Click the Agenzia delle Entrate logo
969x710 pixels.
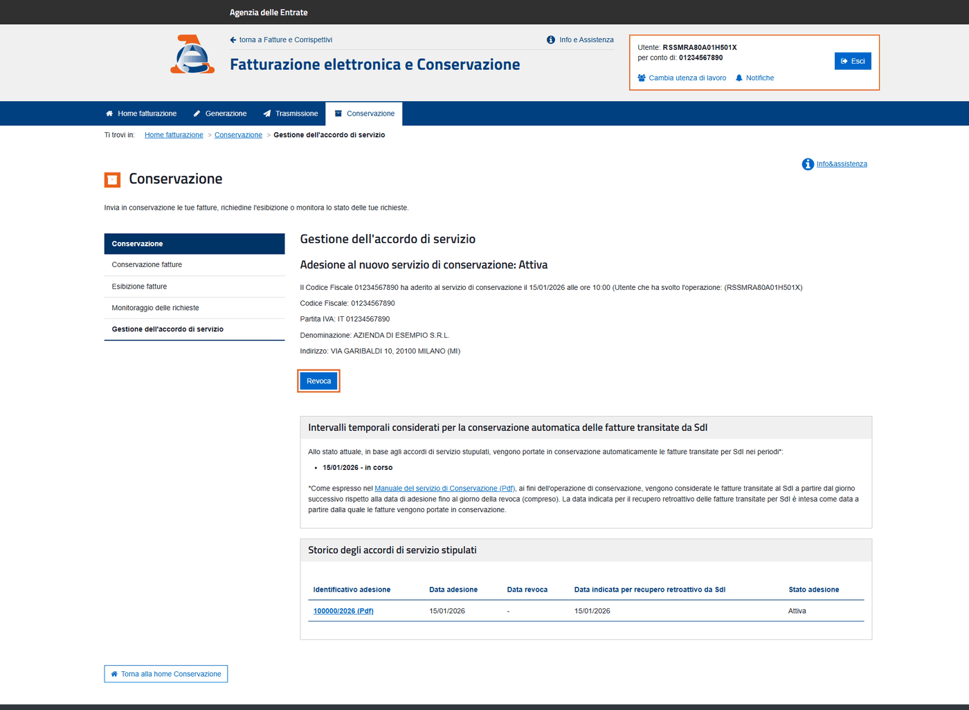pyautogui.click(x=192, y=54)
